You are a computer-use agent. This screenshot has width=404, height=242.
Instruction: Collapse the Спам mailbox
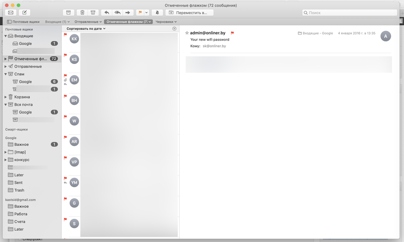click(6, 74)
